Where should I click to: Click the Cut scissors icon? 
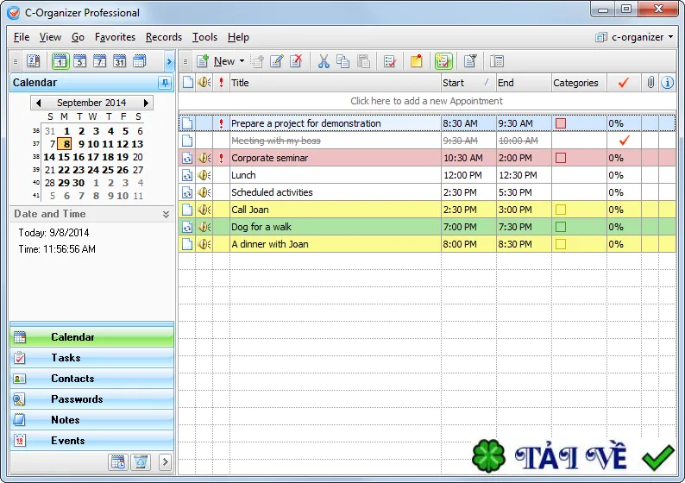pyautogui.click(x=324, y=61)
